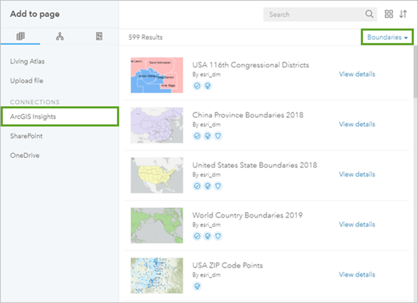Viewport: 418px width, 303px height.
Task: Select United States State Boundaries map thumbnail
Action: 157,175
